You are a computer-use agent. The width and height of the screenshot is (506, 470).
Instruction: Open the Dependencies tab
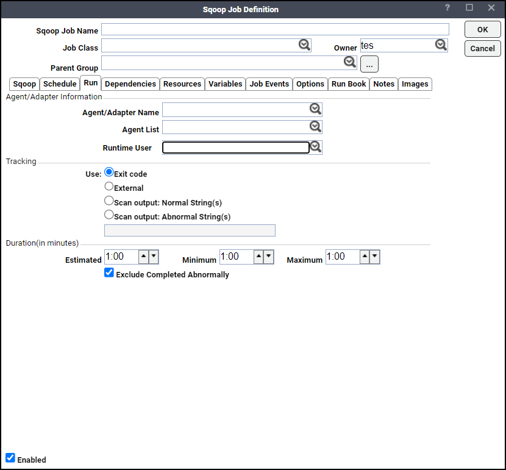(130, 84)
